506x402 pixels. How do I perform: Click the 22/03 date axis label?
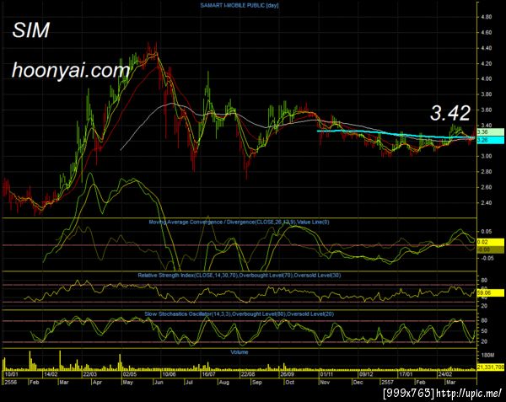tap(89, 374)
